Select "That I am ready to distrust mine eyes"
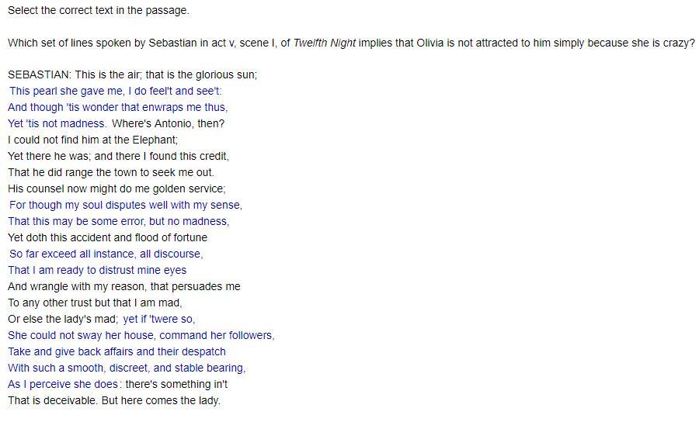Screen dimensions: 699x422 coord(97,270)
